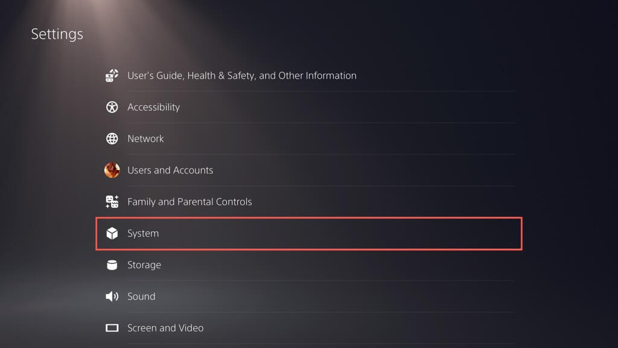Open the Accessibility settings
Screen dimensions: 618x348
click(153, 107)
